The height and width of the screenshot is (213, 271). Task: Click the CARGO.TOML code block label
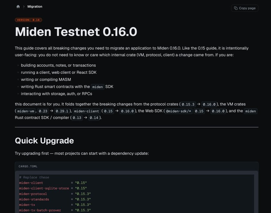tap(28, 166)
